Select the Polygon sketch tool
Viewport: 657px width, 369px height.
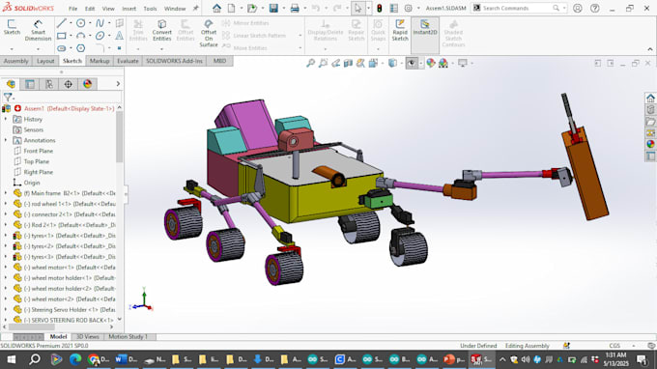[81, 48]
